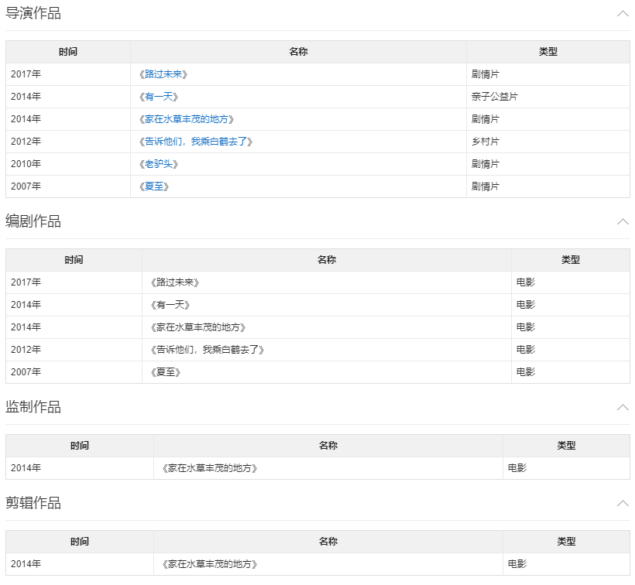Viewport: 635px width, 585px height.
Task: Click 《家在水草丰茂的地方》 in the 剪辑作品 table
Action: click(210, 564)
